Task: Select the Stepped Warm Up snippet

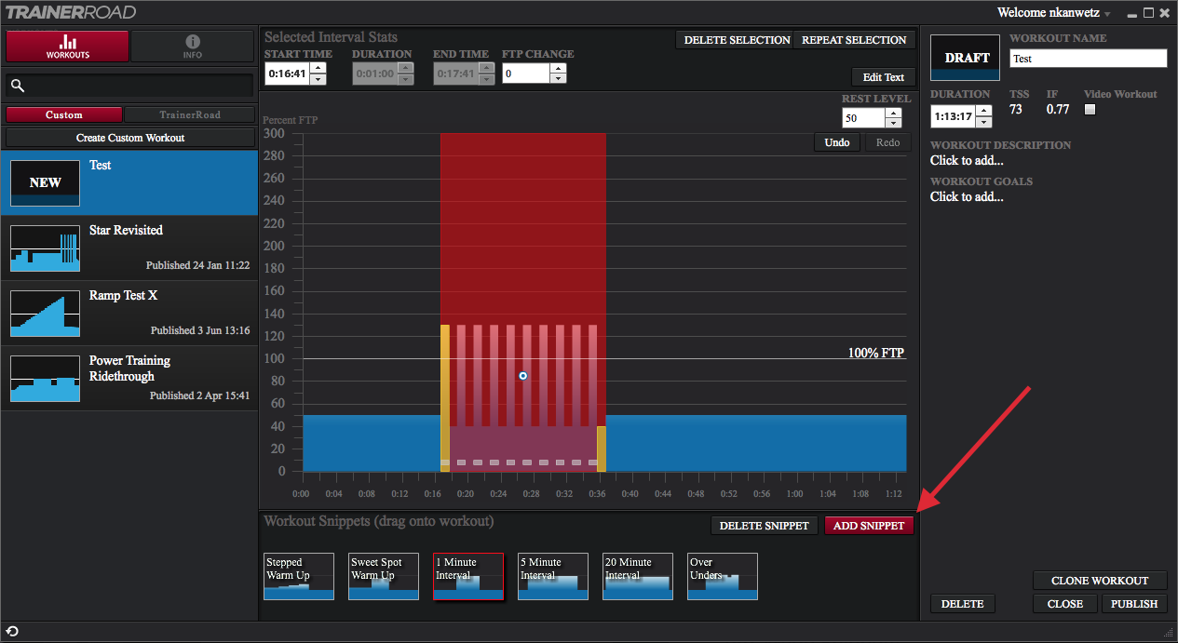Action: pos(299,576)
